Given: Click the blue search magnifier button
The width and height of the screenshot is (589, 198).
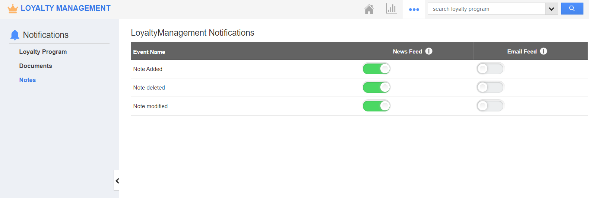Looking at the screenshot, I should point(572,9).
